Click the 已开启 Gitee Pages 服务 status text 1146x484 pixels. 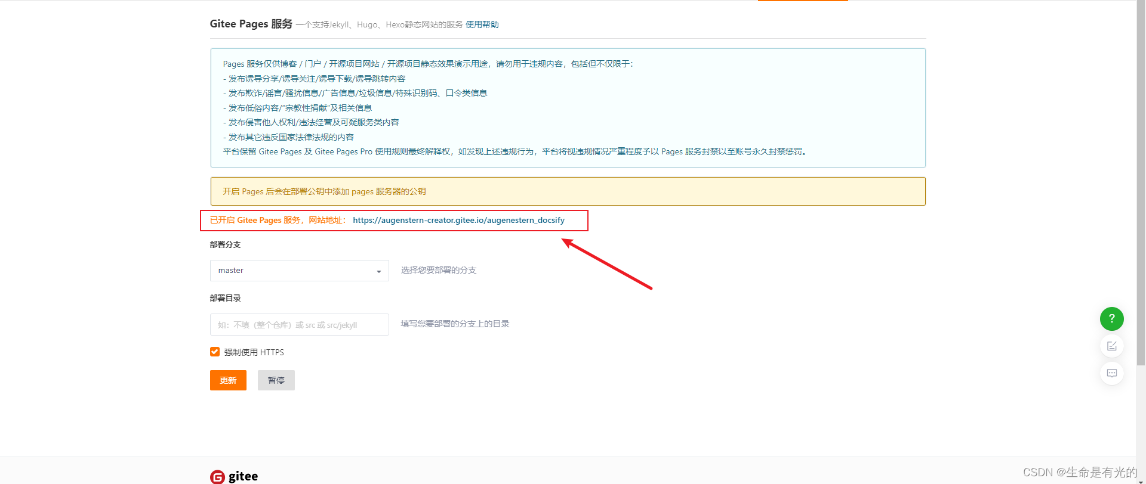tap(278, 220)
